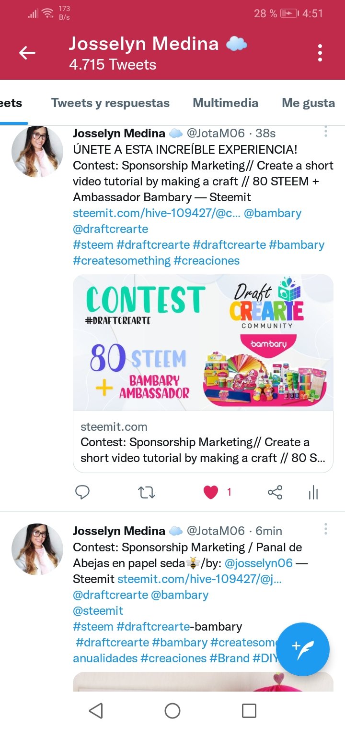The image size is (345, 730).
Task: Switch to Tweets y respuestas tab
Action: (110, 103)
